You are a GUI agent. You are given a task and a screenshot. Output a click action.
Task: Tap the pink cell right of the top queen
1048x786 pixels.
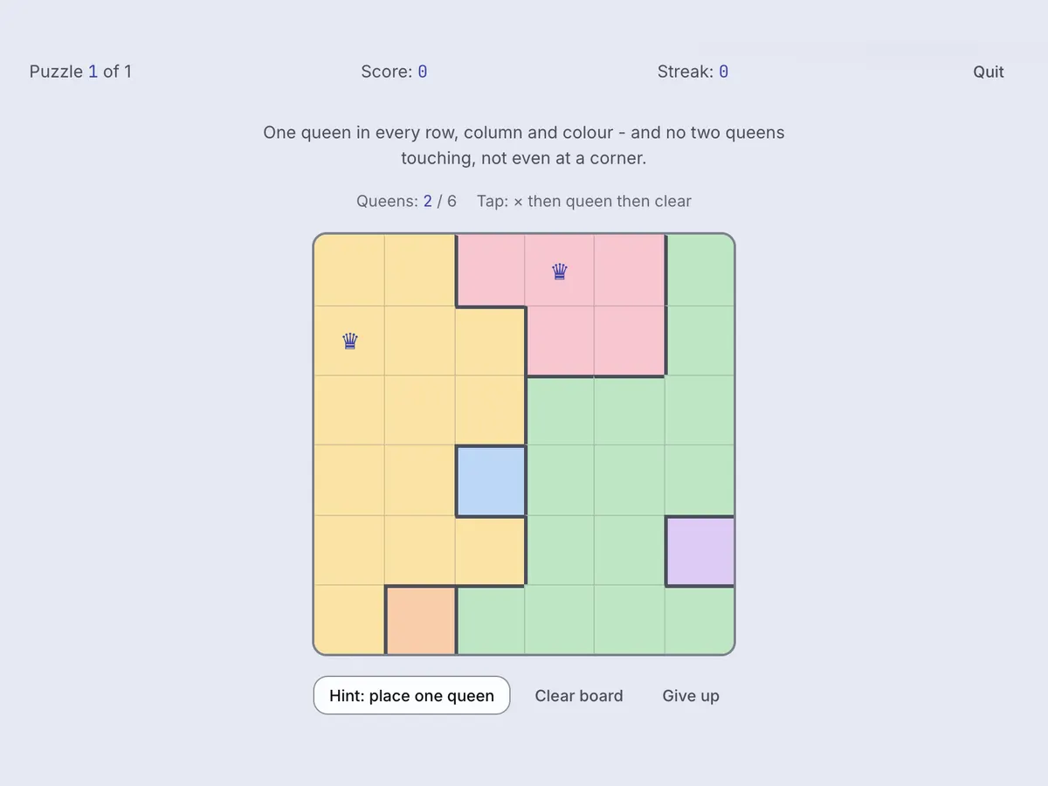tap(630, 270)
